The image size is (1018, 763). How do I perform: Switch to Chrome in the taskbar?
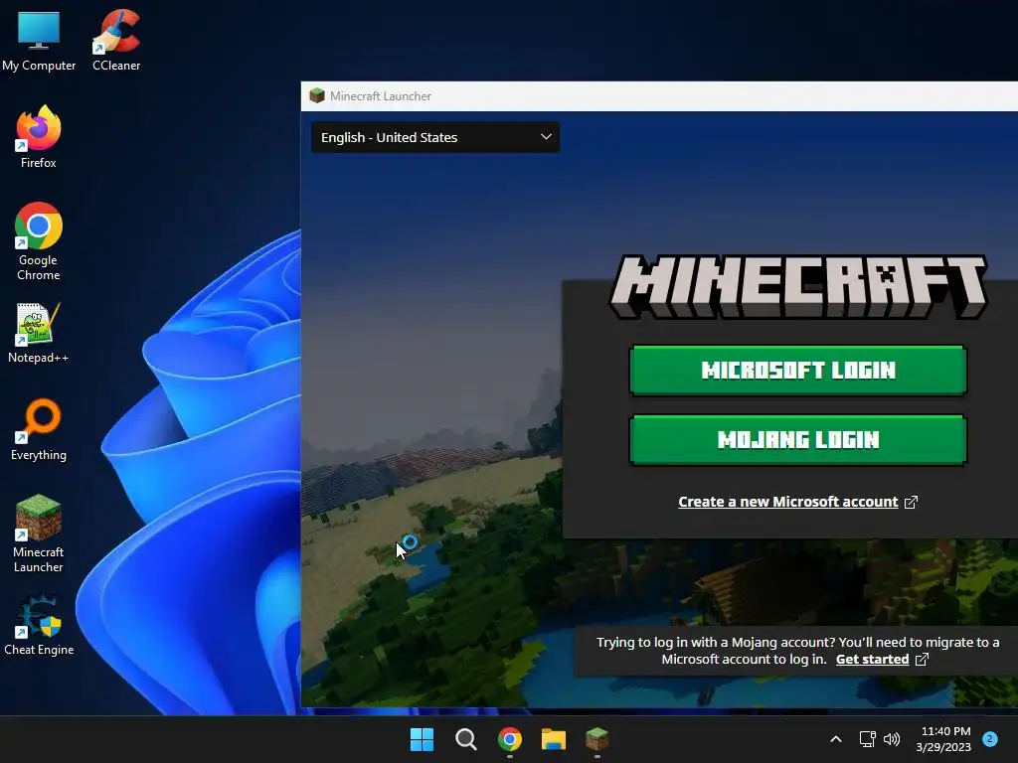[510, 739]
